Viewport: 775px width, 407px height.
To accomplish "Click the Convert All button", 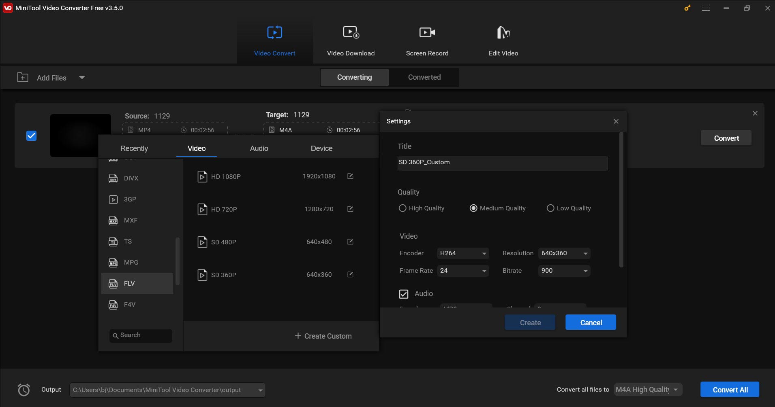I will coord(730,390).
